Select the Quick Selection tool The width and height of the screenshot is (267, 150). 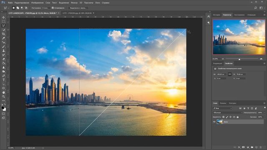[3, 30]
